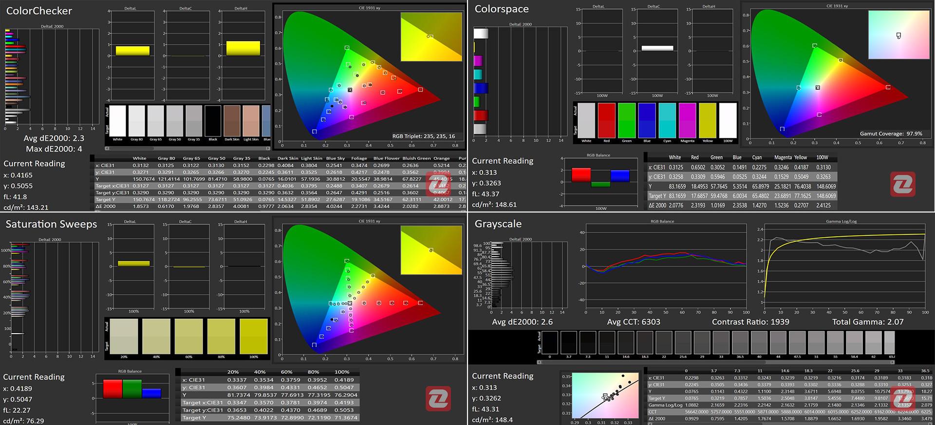Select the 80% yellow saturation swatch

click(x=221, y=336)
